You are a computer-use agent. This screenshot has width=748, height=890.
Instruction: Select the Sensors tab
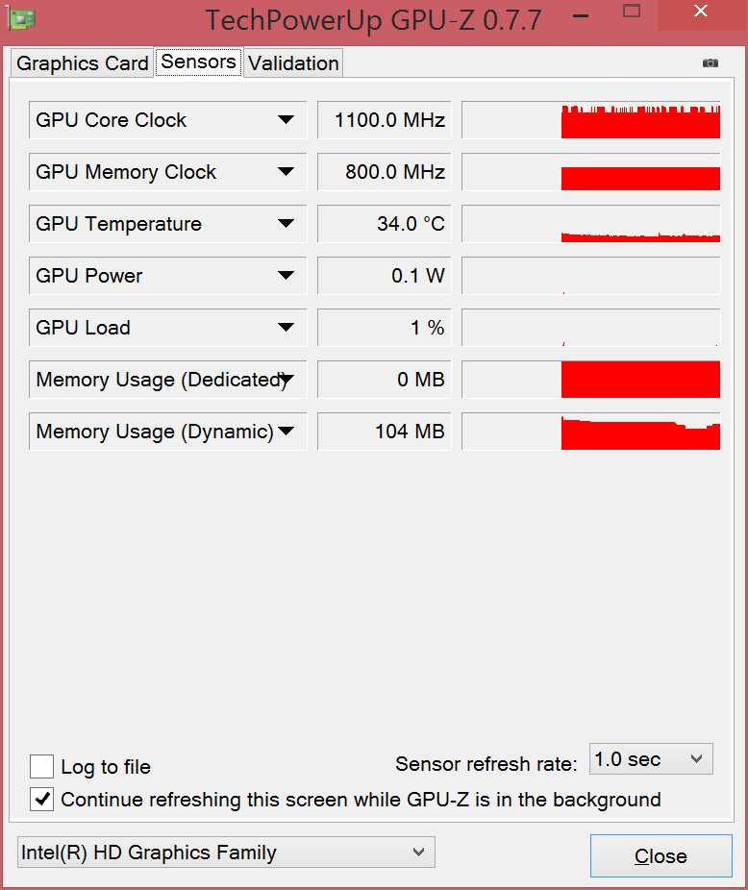point(198,62)
